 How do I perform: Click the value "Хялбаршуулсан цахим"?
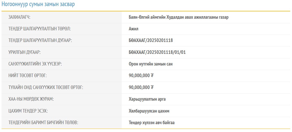click(x=149, y=111)
